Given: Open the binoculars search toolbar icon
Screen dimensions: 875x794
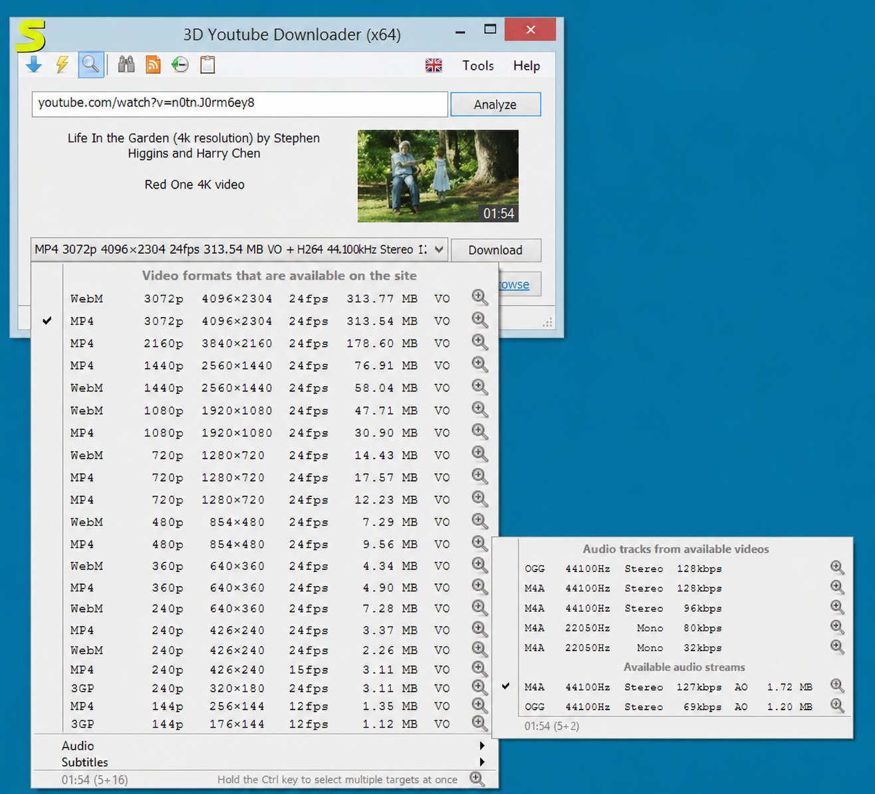Looking at the screenshot, I should 126,65.
